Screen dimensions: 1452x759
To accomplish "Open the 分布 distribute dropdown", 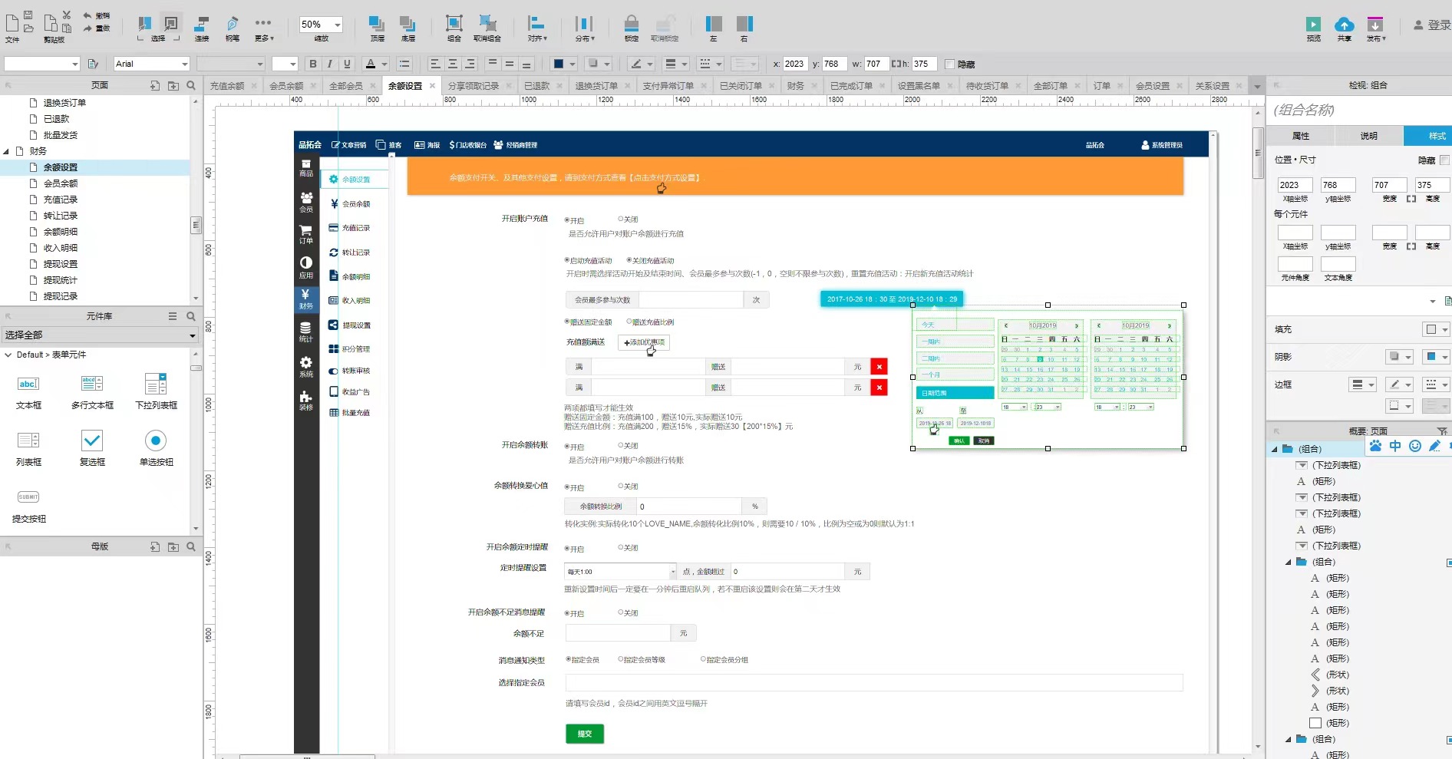I will coord(585,28).
